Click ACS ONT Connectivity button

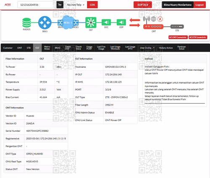click(178, 37)
